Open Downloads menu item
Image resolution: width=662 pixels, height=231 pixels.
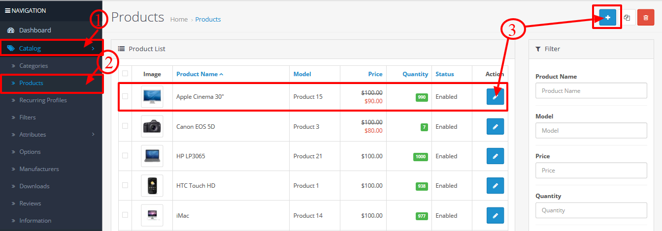tap(34, 186)
